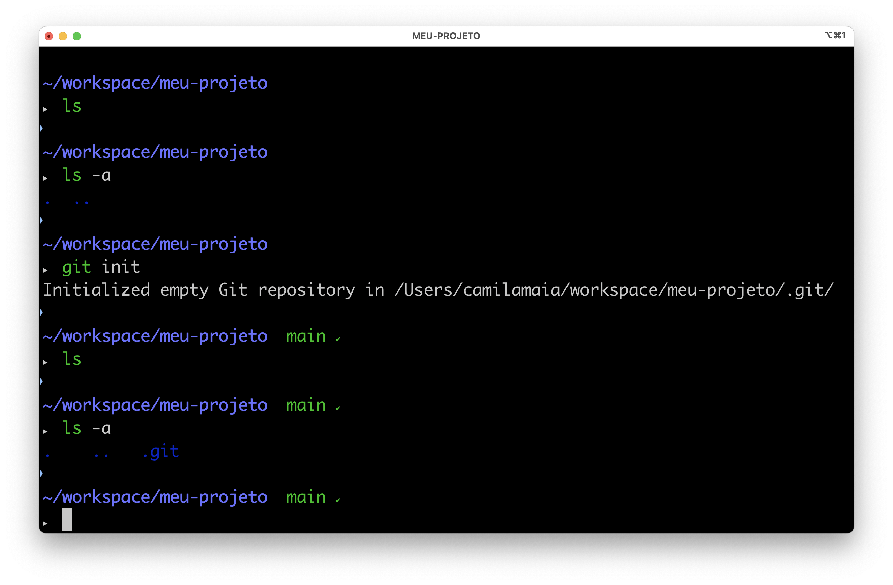Click the green zoom window button

click(x=77, y=36)
